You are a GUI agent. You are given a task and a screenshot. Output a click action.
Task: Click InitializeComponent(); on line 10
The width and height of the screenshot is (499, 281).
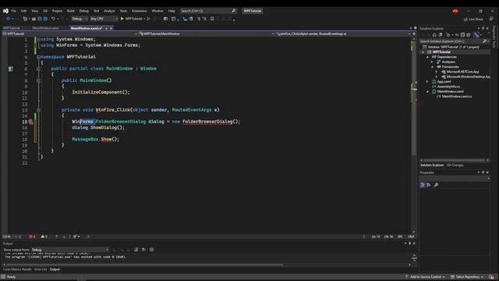(x=101, y=92)
